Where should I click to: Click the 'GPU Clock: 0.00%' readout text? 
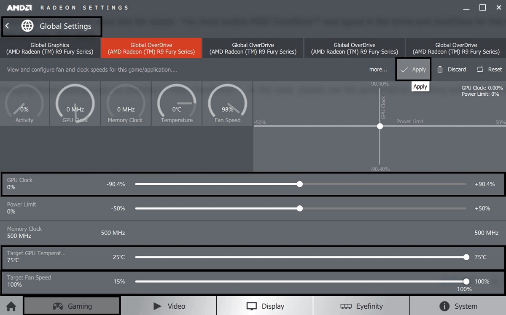[482, 88]
